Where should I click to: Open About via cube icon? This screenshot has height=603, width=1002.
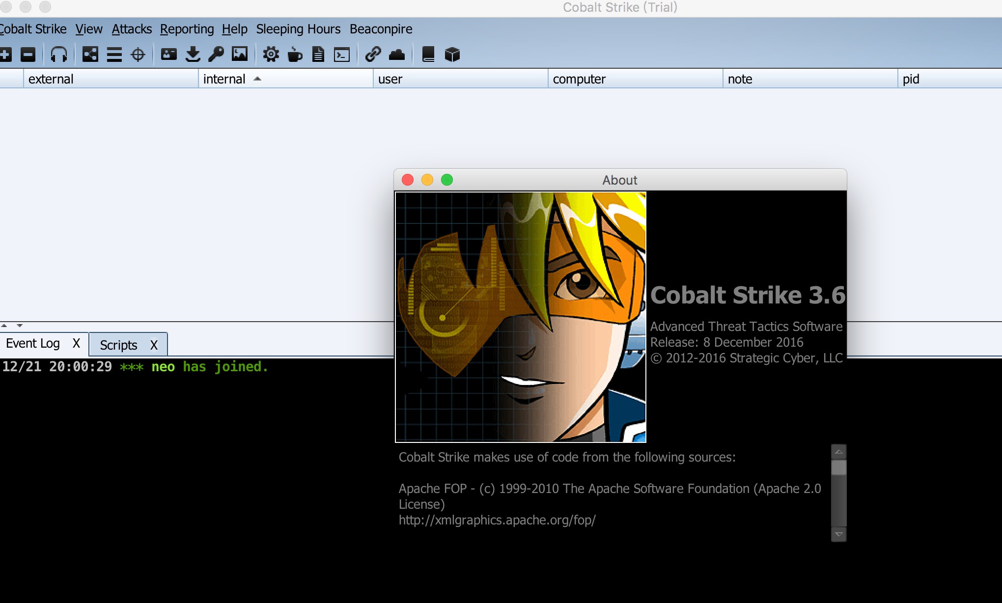click(x=452, y=55)
